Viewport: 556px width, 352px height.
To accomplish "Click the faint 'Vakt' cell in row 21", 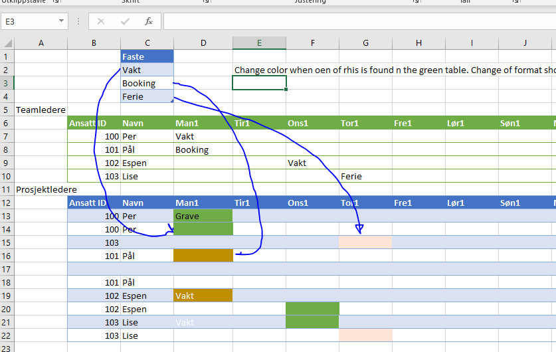I will (203, 323).
